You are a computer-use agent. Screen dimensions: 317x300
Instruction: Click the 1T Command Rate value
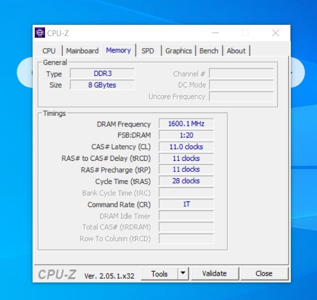pos(186,204)
